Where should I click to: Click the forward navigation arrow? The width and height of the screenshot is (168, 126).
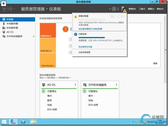tap(10, 9)
